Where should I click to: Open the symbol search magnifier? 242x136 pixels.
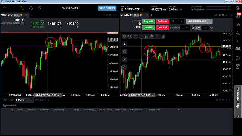[x=40, y=8]
